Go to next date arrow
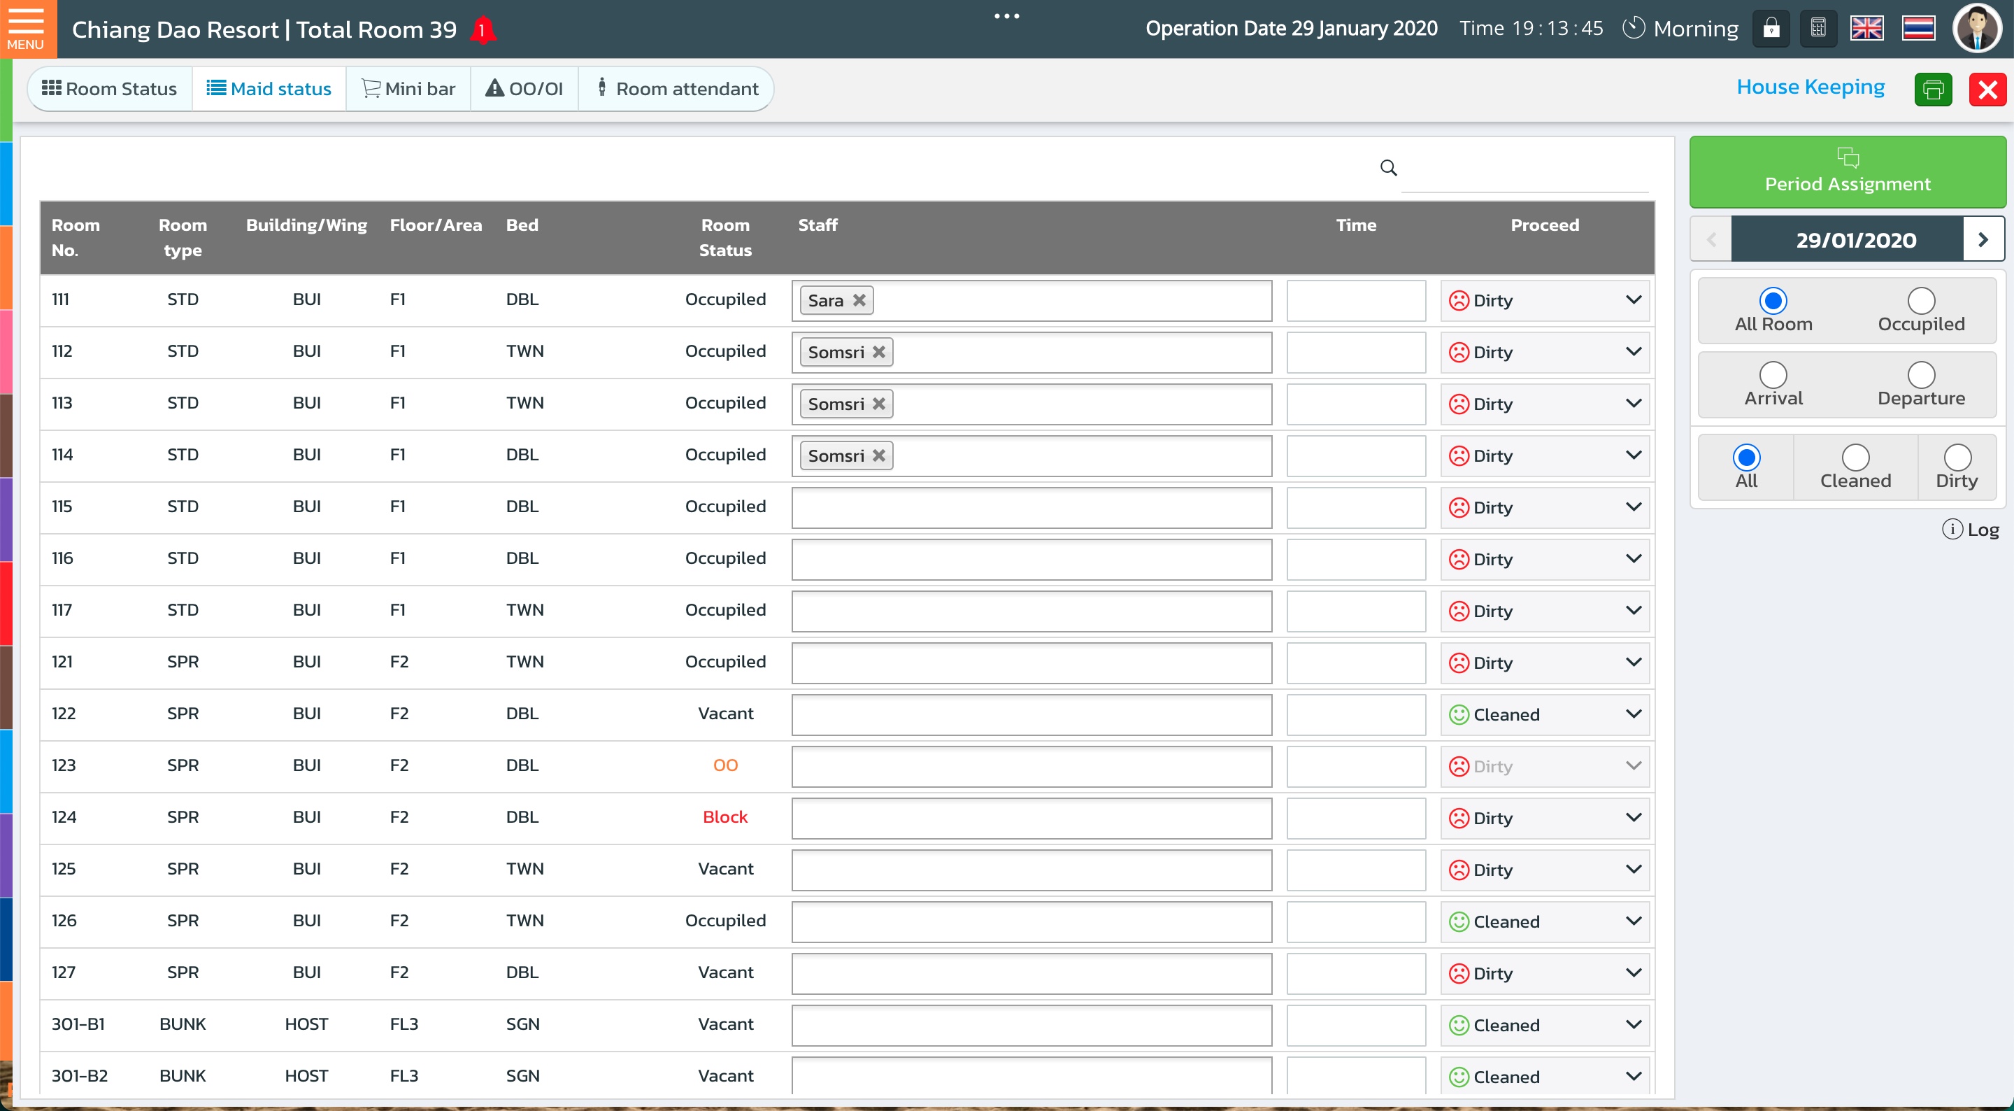This screenshot has width=2014, height=1111. (x=1983, y=239)
